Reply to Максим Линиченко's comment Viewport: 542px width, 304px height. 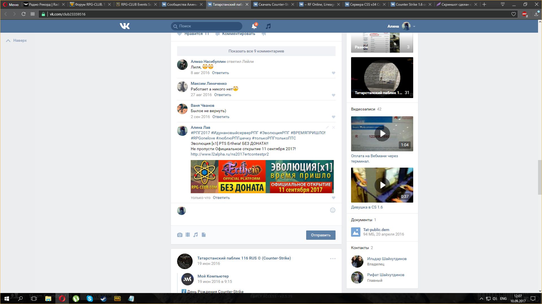point(223,95)
